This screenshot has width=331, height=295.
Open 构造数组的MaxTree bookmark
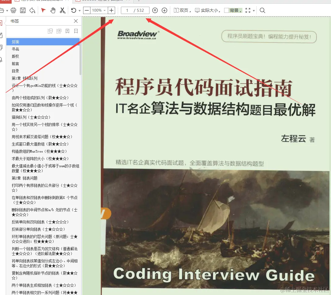pyautogui.click(x=39, y=151)
